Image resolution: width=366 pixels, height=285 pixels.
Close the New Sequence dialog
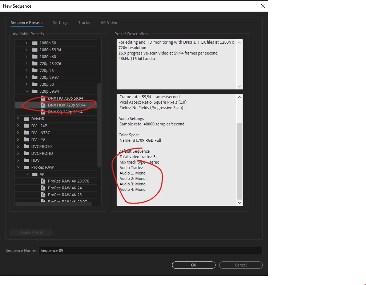pyautogui.click(x=262, y=6)
